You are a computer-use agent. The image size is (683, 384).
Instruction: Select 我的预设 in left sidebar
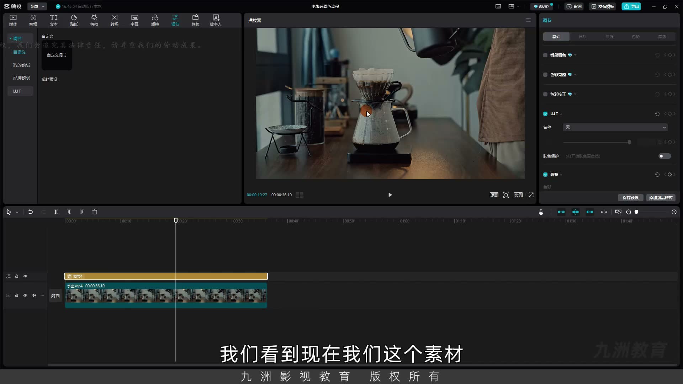pos(22,65)
